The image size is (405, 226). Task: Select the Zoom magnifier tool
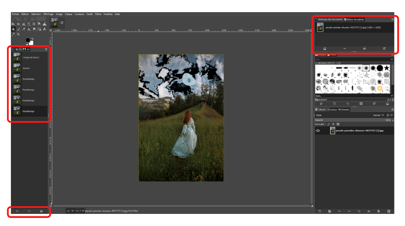(18, 34)
